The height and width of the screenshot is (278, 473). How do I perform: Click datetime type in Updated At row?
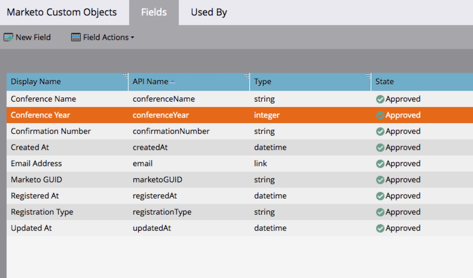click(270, 228)
